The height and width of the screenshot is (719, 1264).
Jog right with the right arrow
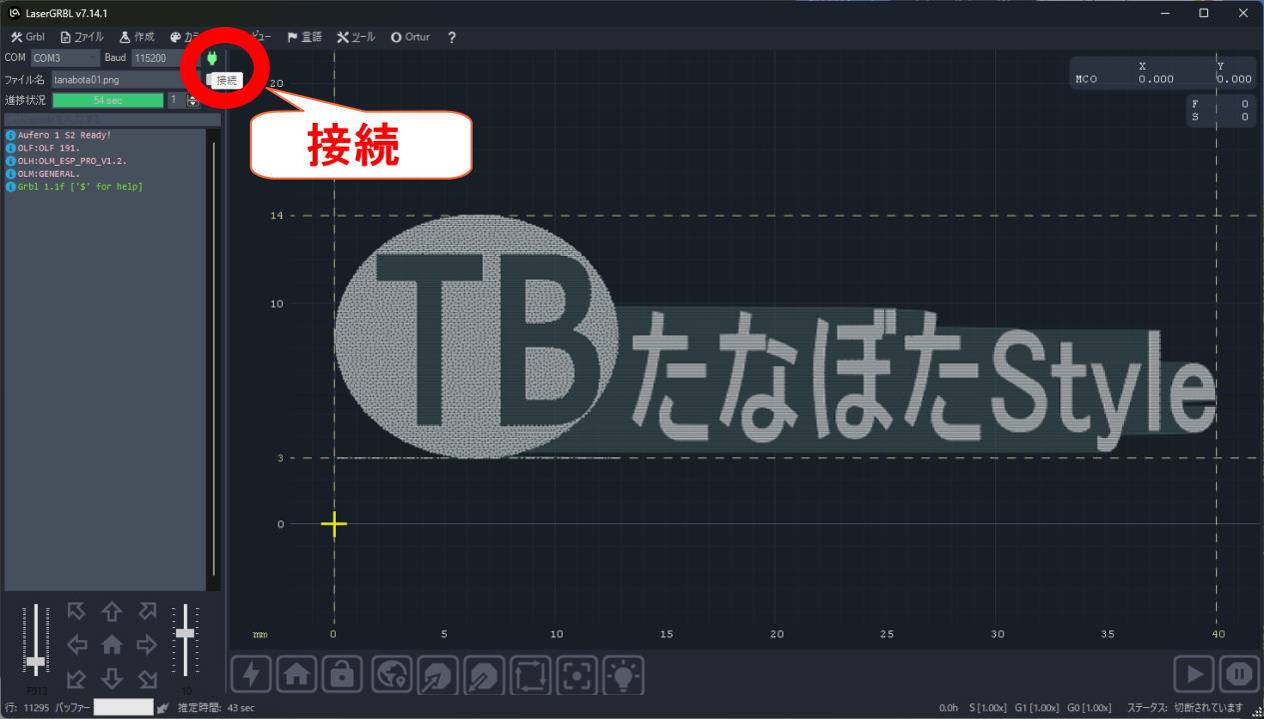tap(147, 645)
